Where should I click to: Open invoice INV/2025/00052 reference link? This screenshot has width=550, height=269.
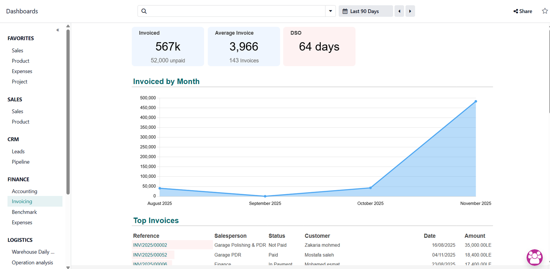[x=150, y=255]
